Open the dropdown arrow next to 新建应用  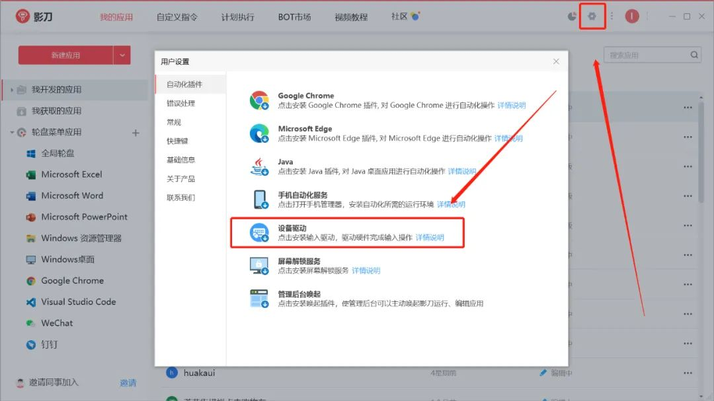(122, 55)
